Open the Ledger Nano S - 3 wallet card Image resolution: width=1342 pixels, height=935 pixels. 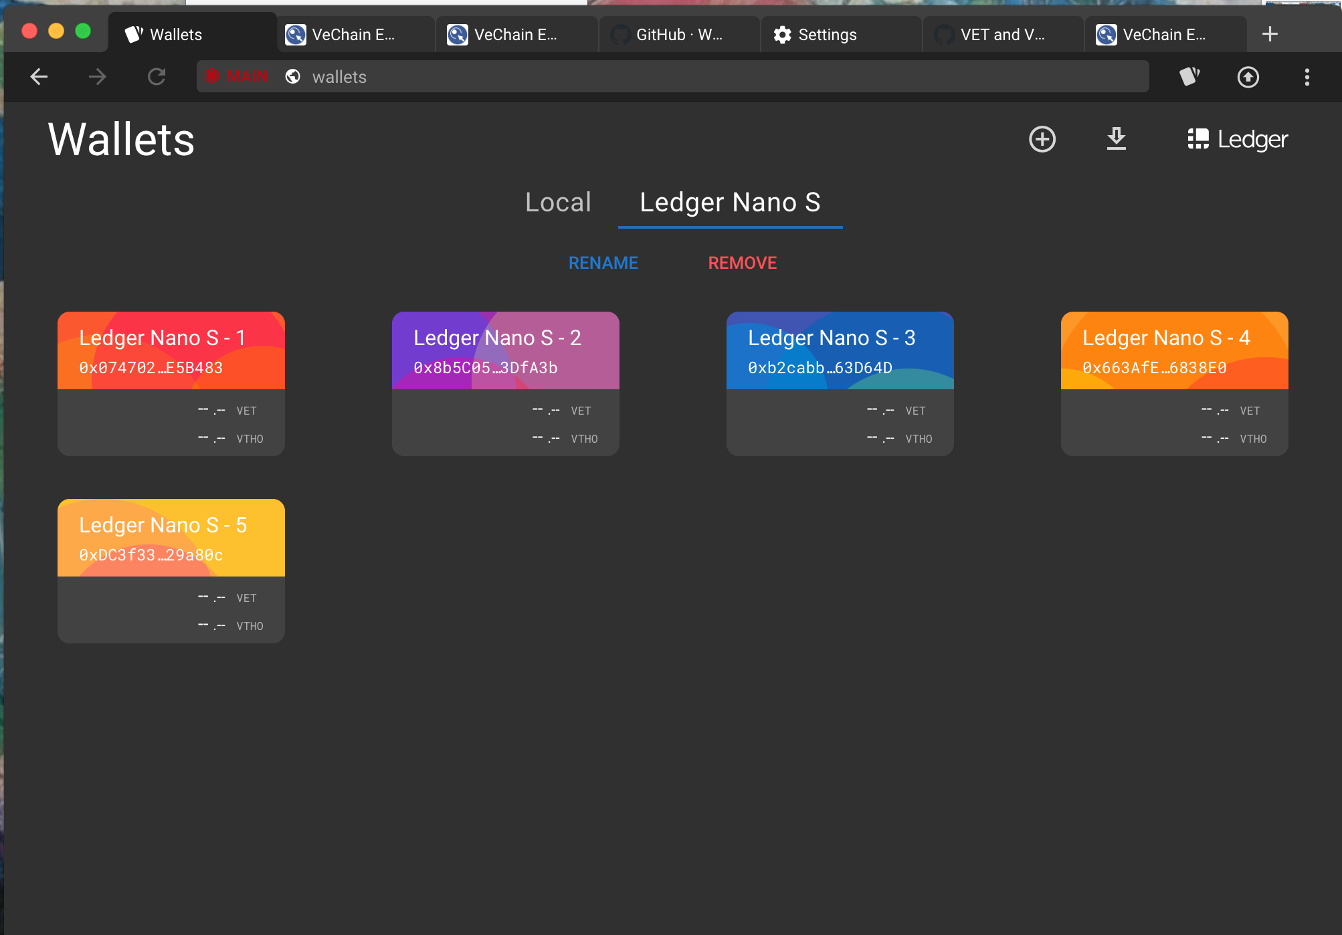(840, 383)
